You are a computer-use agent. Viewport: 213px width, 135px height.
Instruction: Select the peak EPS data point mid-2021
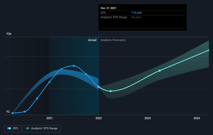click(x=74, y=66)
